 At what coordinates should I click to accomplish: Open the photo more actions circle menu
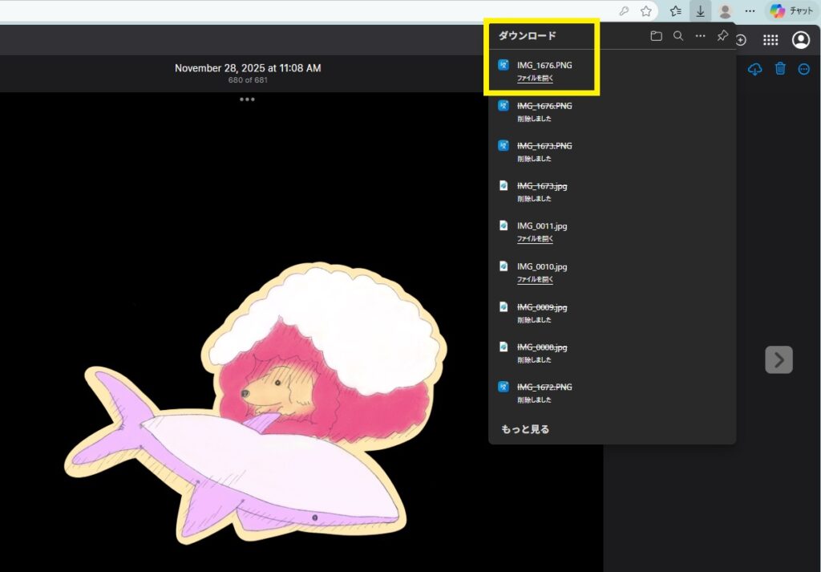coord(804,70)
